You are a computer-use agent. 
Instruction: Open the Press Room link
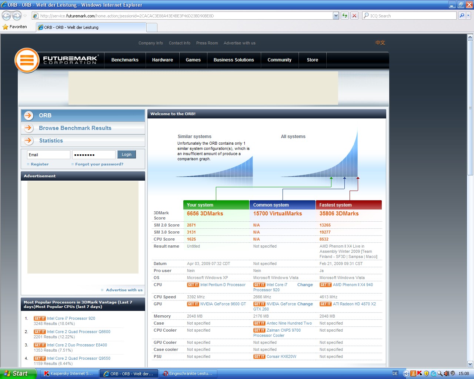pos(207,43)
